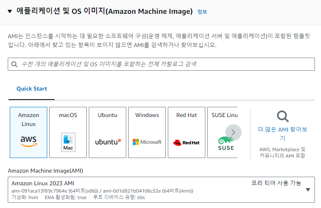Click the 프리 티어 사용 가능 label

tap(276, 183)
